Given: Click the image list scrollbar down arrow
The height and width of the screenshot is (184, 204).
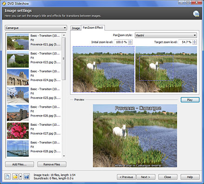Looking at the screenshot, I should 64,156.
